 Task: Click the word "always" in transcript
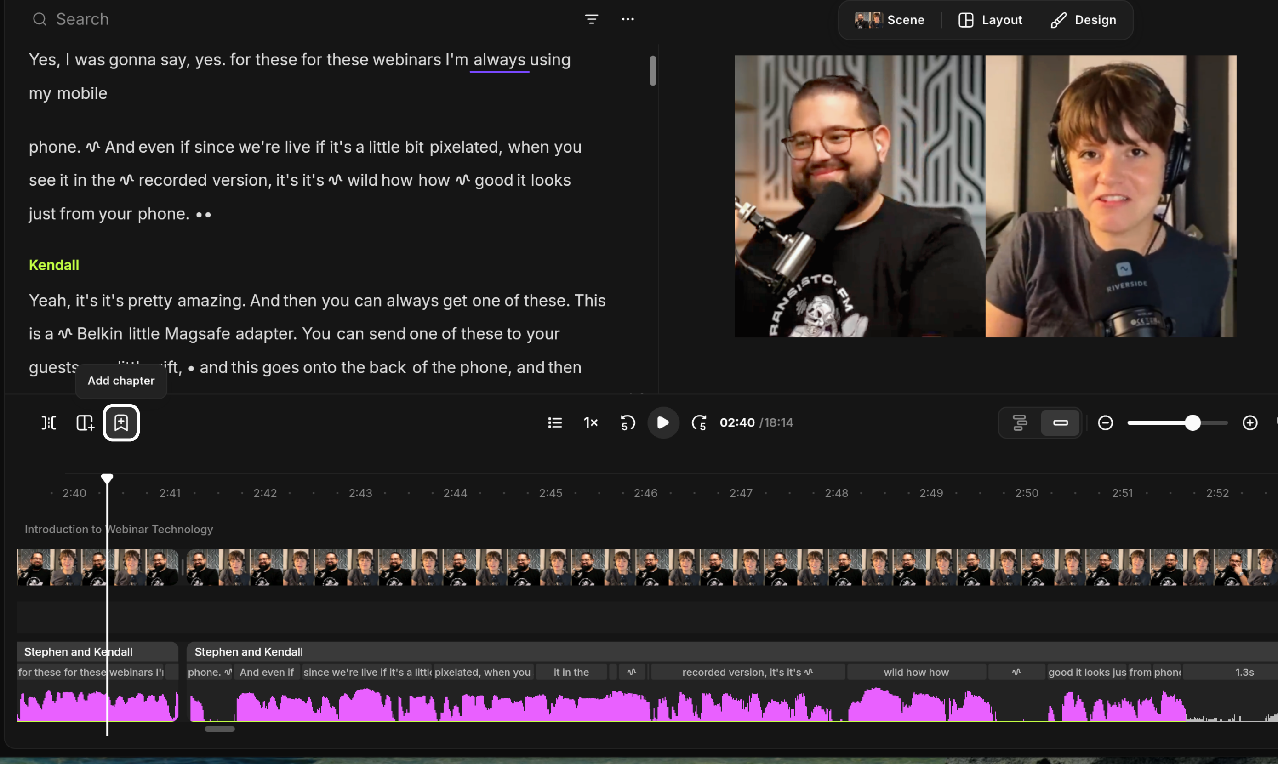(x=499, y=60)
